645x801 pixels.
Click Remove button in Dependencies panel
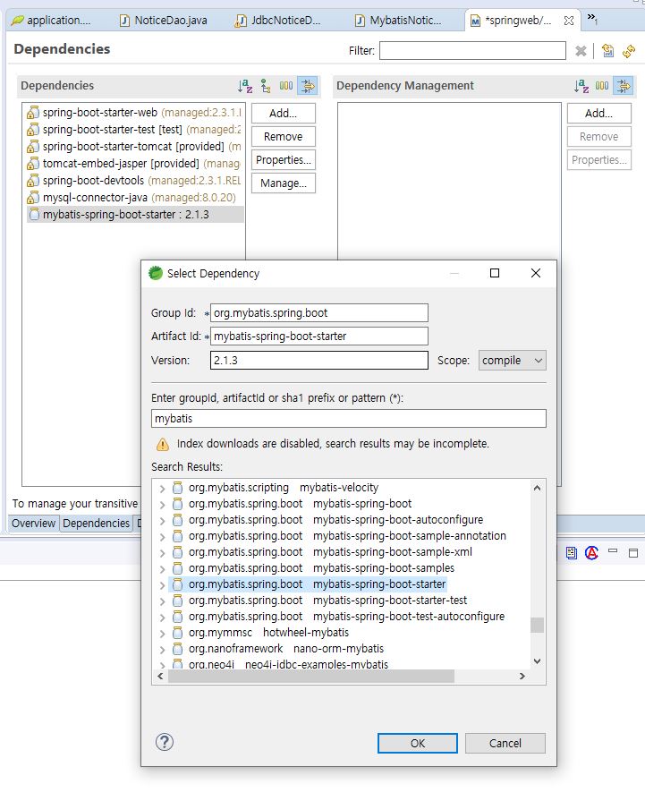pyautogui.click(x=284, y=137)
